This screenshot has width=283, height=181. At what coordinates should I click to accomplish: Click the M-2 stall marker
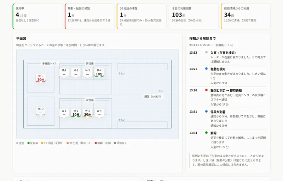[x=76, y=72]
